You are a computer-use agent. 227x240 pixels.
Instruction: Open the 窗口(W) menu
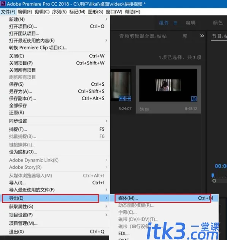(x=114, y=12)
